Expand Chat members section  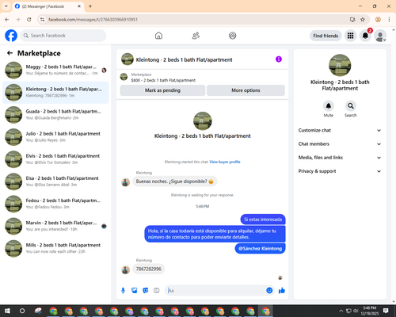pos(340,144)
